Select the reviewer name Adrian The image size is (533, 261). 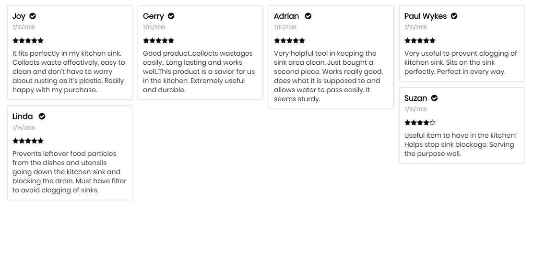tap(286, 16)
